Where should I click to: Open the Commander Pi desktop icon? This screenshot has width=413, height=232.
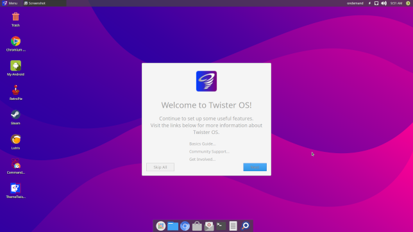15,164
